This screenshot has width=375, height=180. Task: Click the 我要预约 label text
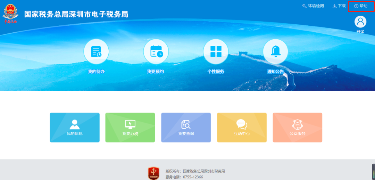pyautogui.click(x=156, y=72)
